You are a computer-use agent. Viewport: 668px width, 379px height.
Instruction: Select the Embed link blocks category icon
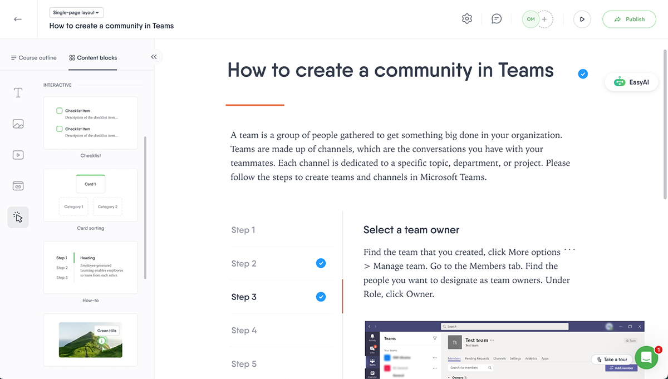click(x=18, y=186)
